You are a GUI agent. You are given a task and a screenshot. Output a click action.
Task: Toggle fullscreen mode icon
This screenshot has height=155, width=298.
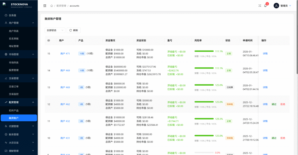coord(260,6)
